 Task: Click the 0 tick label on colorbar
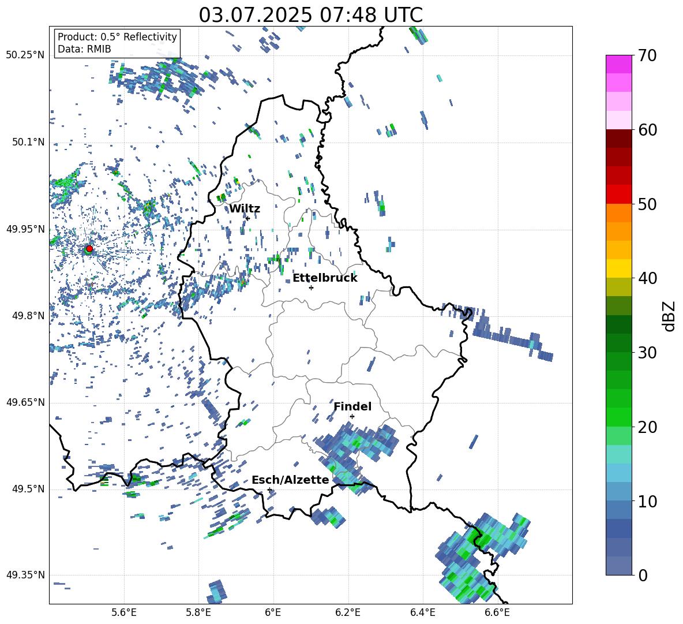click(642, 575)
